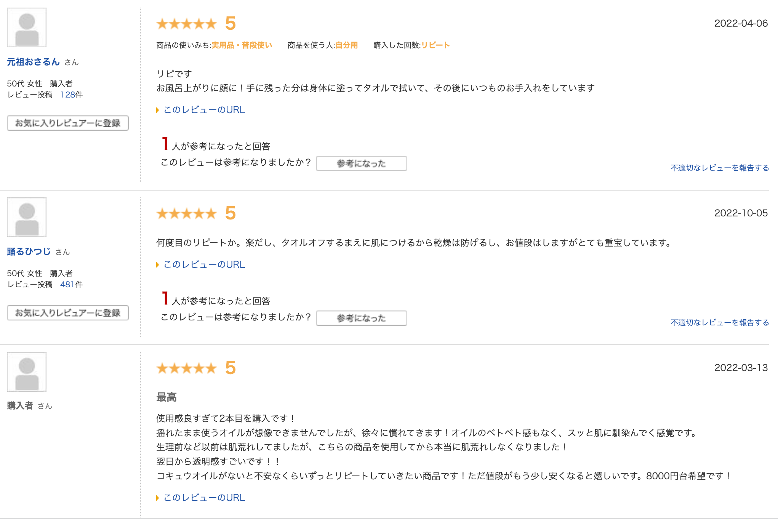Select the orange 5 rating number on top review
778x522 pixels.
tap(230, 24)
